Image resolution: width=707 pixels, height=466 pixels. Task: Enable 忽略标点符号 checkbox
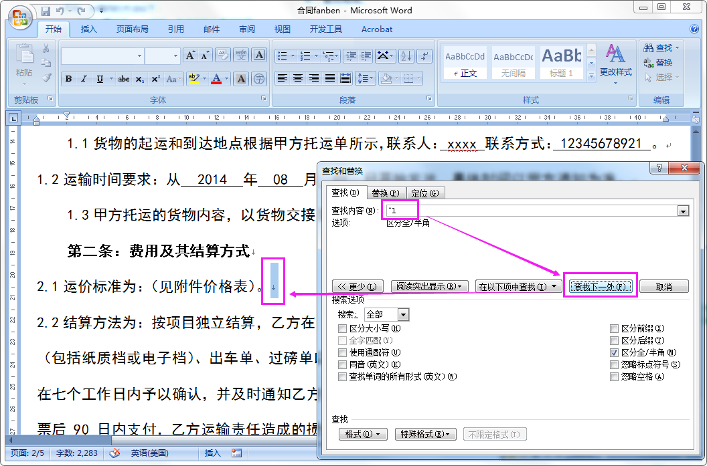click(x=614, y=364)
